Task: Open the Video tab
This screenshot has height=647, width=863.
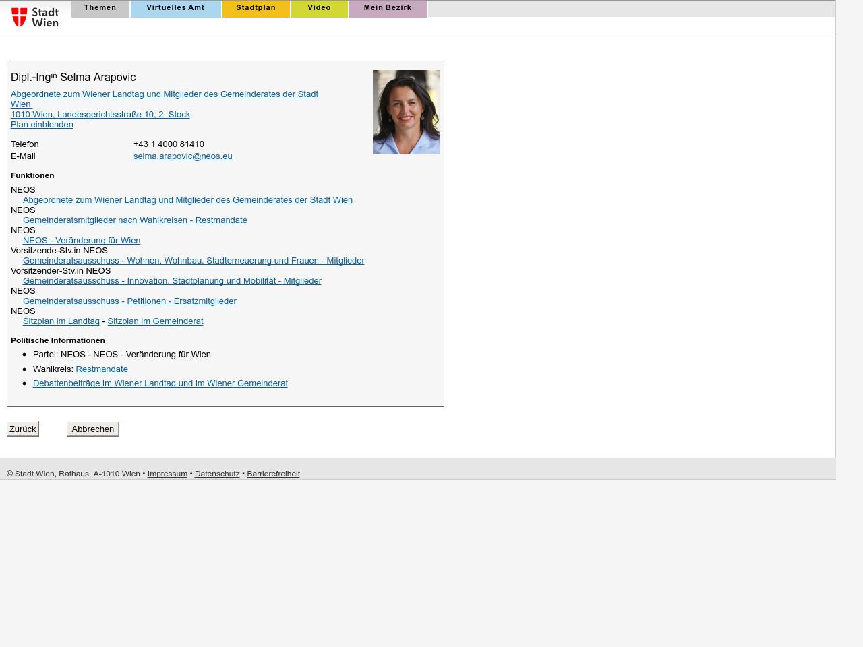Action: click(320, 9)
